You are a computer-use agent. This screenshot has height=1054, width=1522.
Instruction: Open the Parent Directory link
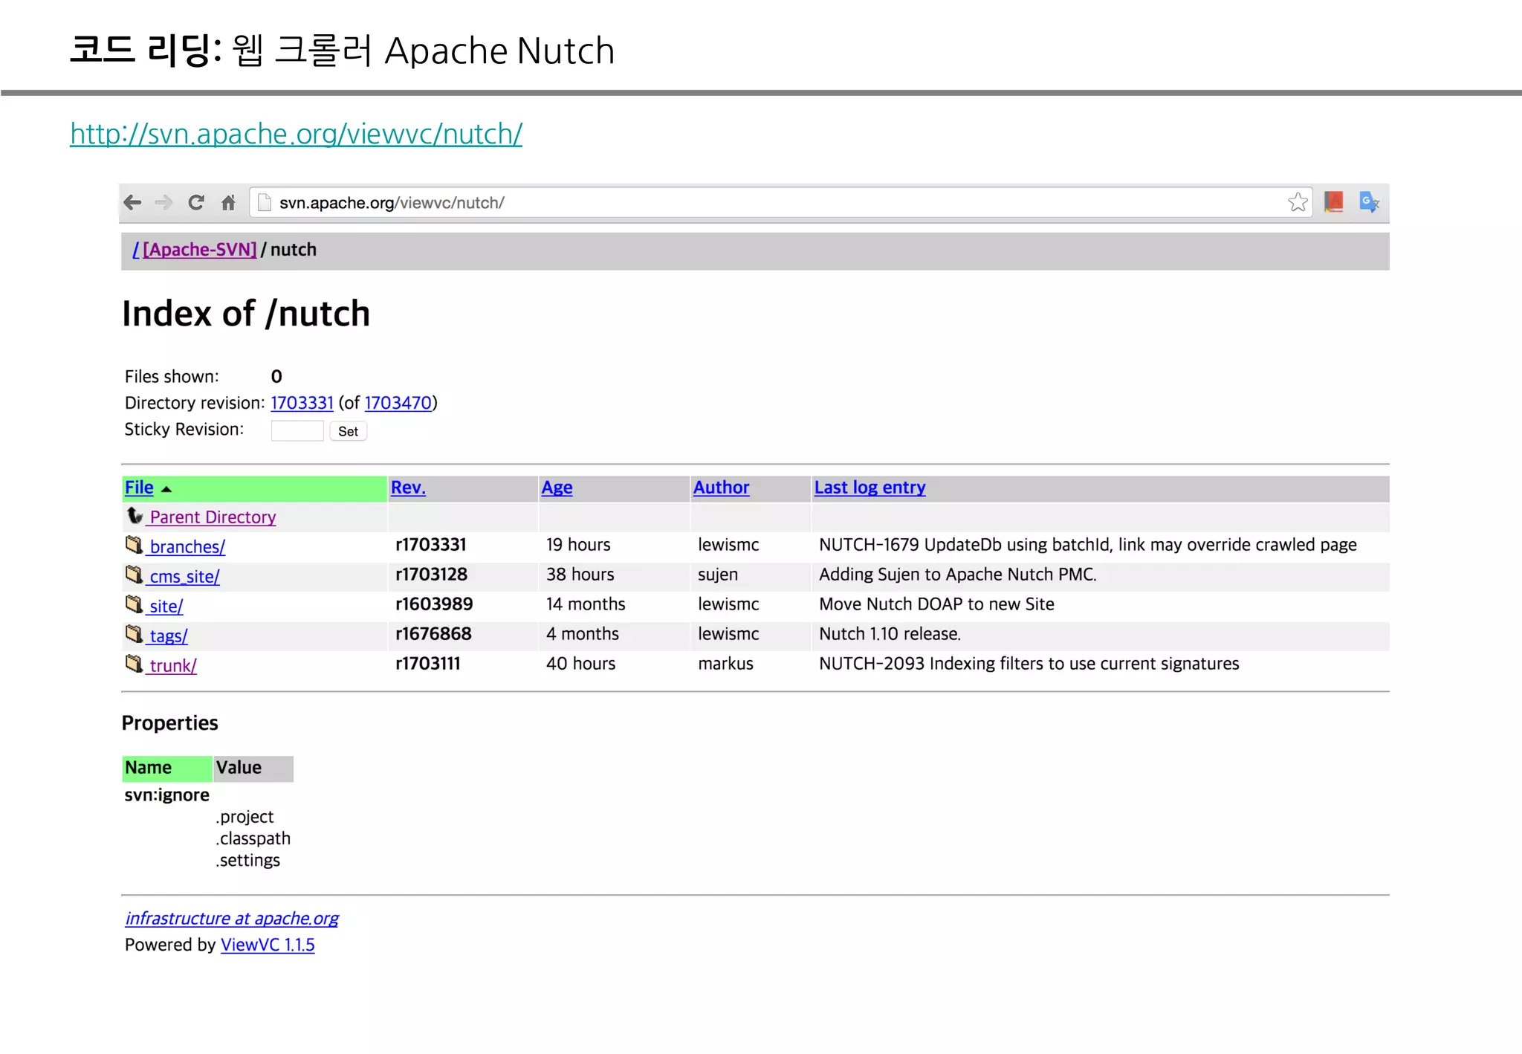(213, 517)
